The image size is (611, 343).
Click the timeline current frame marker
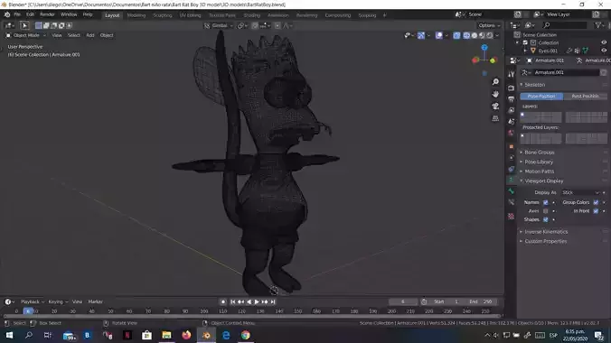tap(28, 311)
